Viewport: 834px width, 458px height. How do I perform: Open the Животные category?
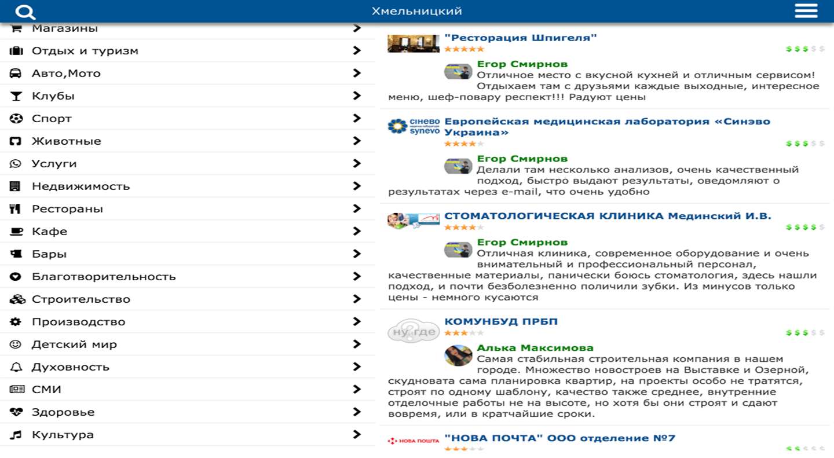(x=188, y=141)
